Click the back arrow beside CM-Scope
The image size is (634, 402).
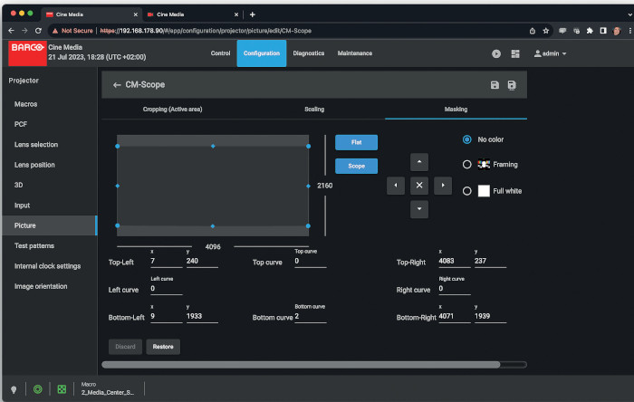[x=117, y=85]
